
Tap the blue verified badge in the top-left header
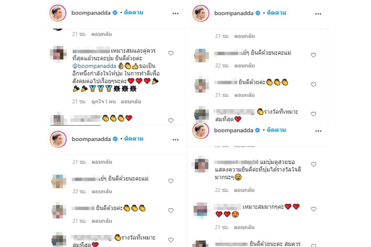[115, 13]
